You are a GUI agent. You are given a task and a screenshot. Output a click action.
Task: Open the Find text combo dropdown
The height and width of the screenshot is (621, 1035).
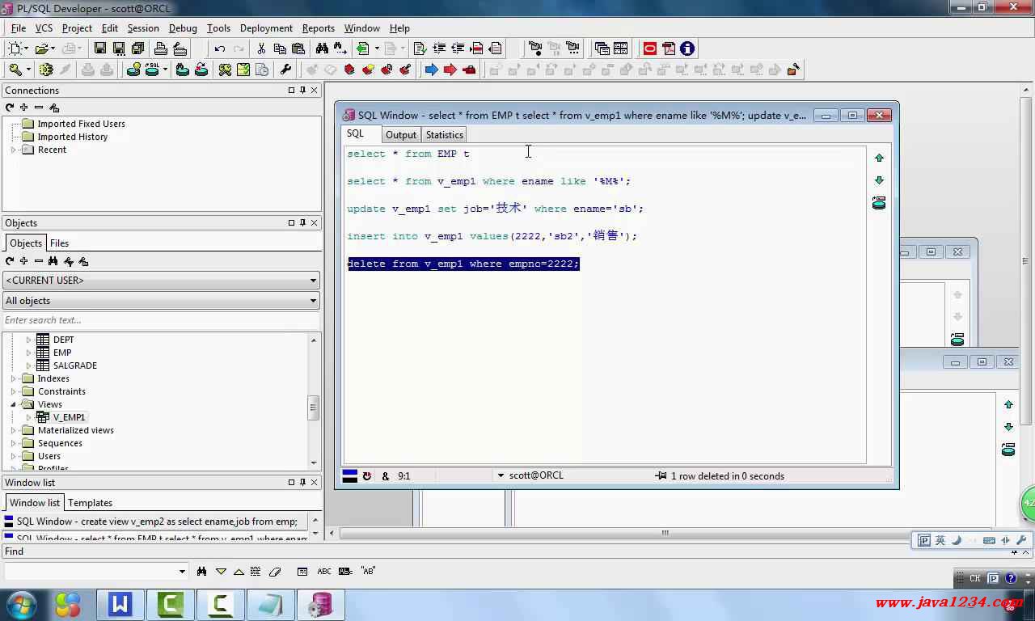182,572
